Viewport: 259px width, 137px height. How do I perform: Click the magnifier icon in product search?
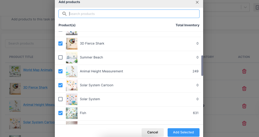(64, 14)
